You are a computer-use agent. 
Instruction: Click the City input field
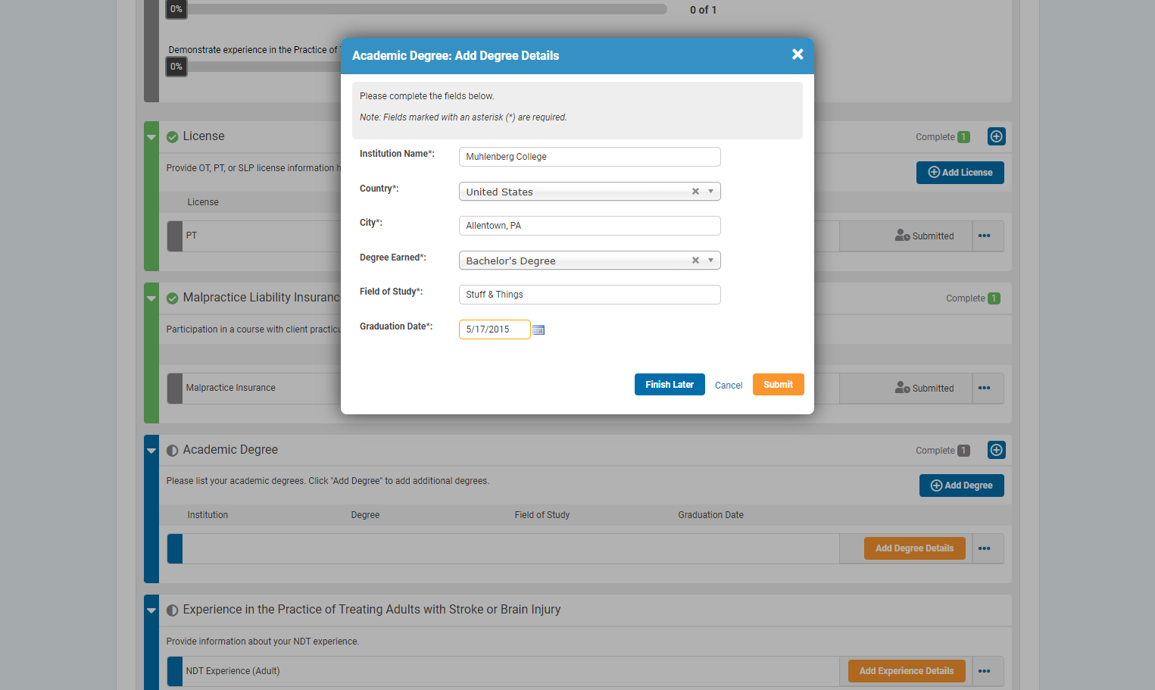(590, 226)
